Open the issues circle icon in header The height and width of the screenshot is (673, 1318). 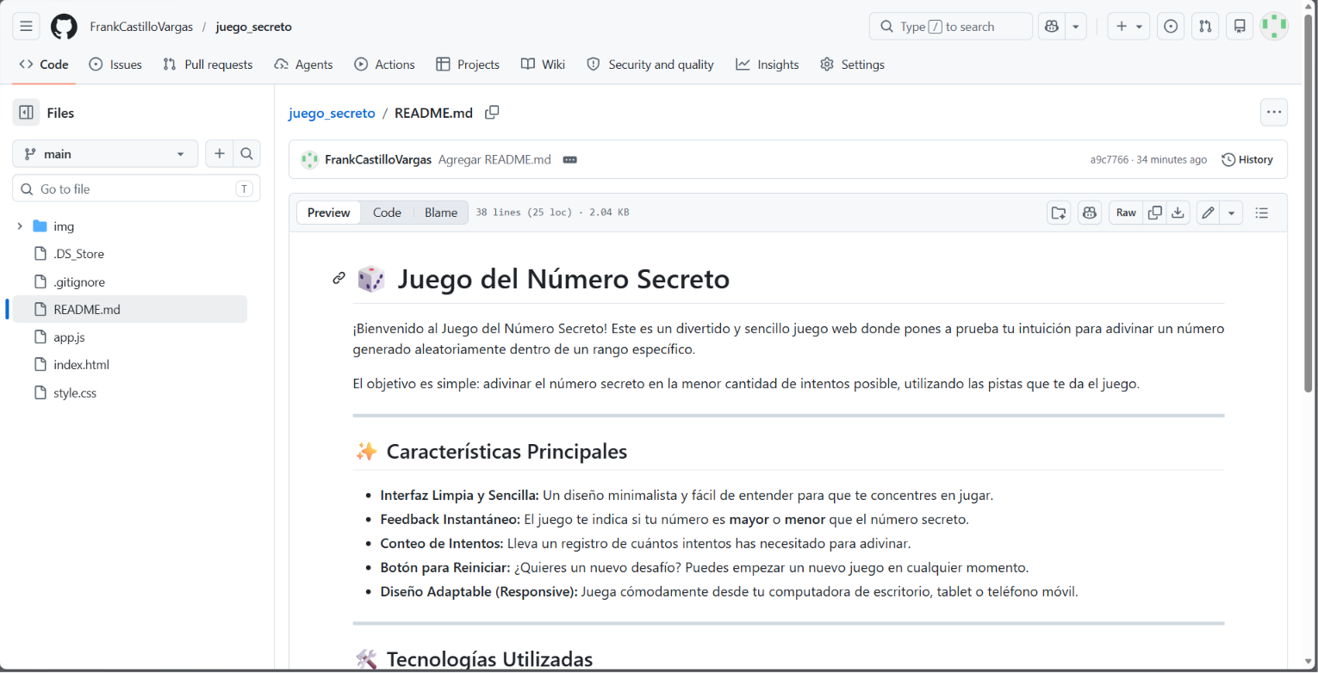click(1171, 27)
